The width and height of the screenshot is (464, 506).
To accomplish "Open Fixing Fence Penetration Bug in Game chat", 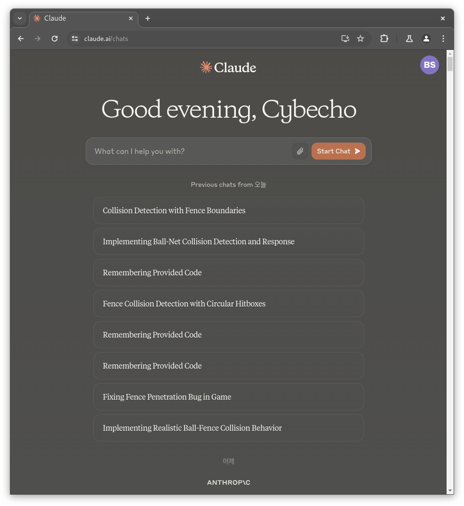I will 228,397.
